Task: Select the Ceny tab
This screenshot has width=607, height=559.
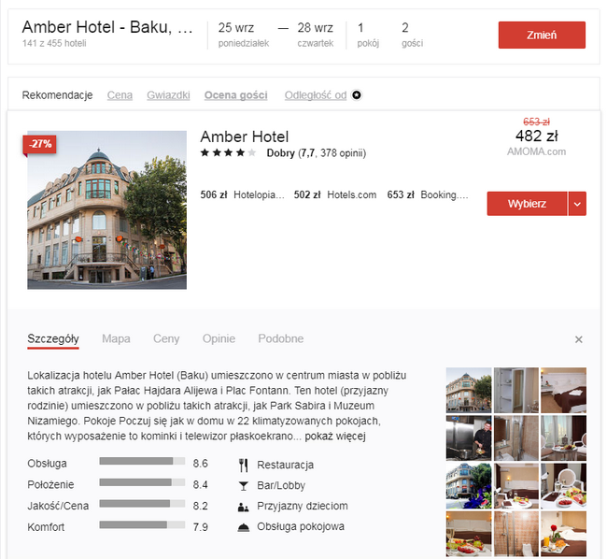Action: [166, 338]
